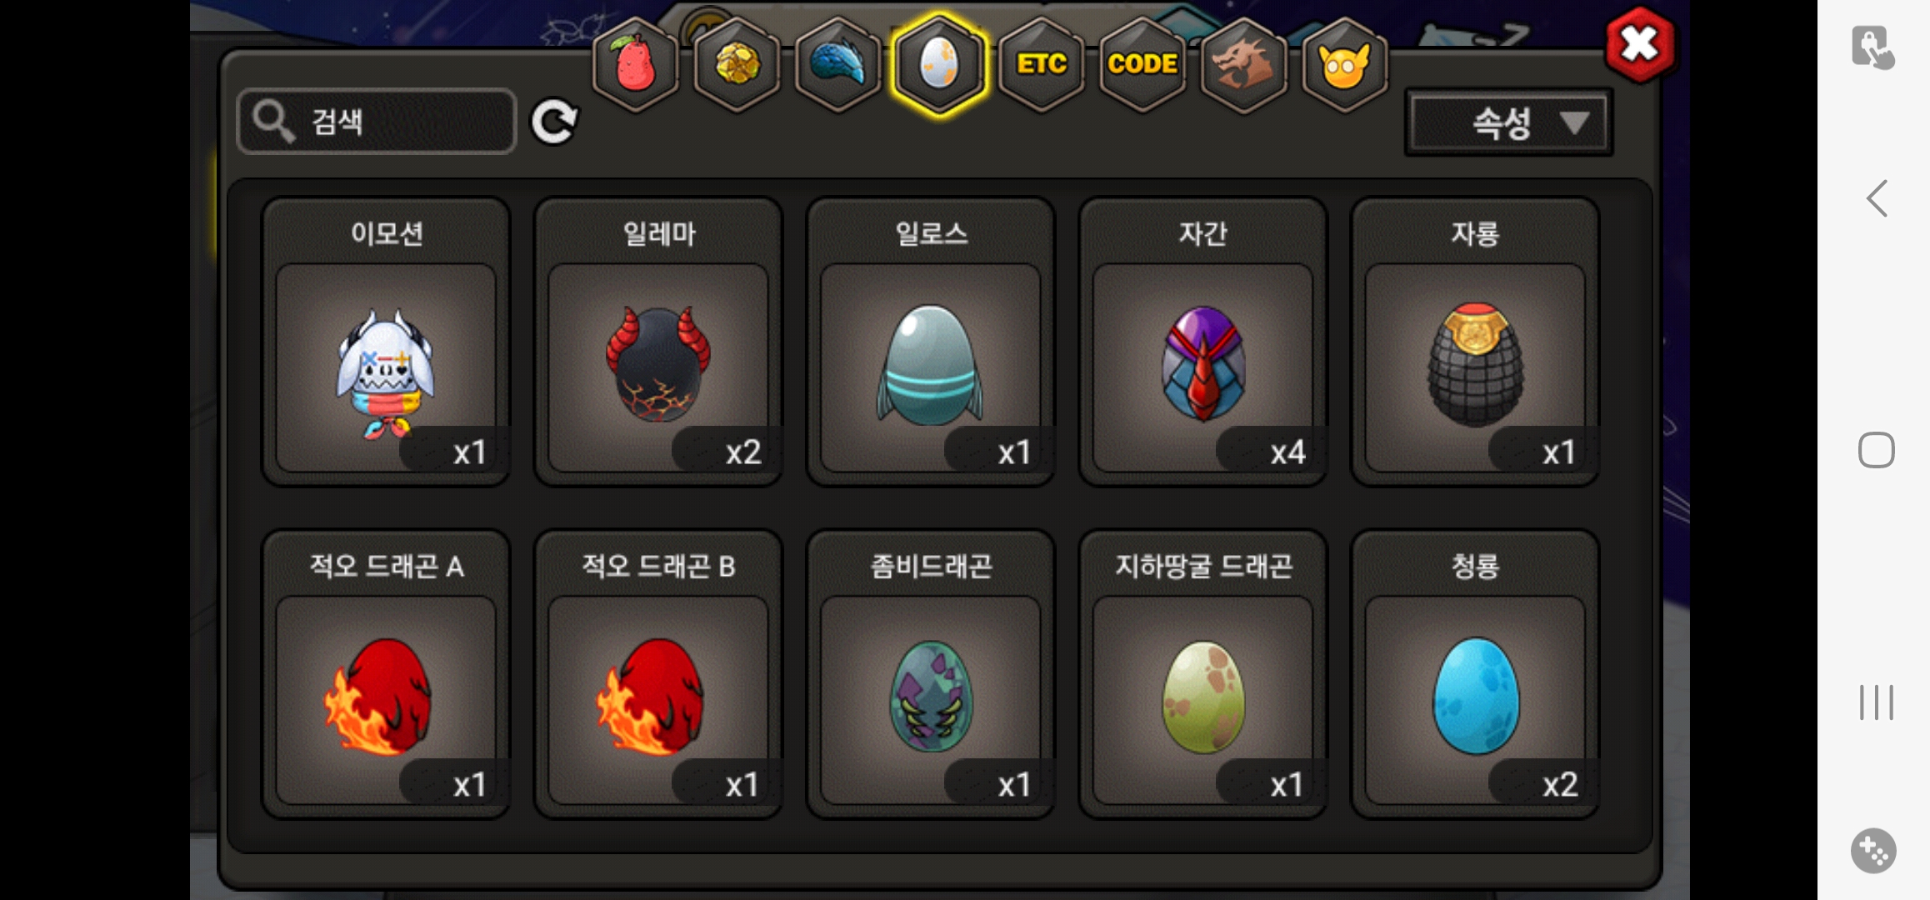This screenshot has height=900, width=1930.
Task: Select the brown dragon head tab
Action: [1243, 64]
